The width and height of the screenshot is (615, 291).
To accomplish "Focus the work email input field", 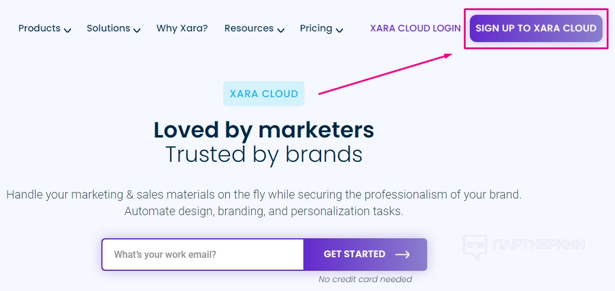I will coord(203,255).
